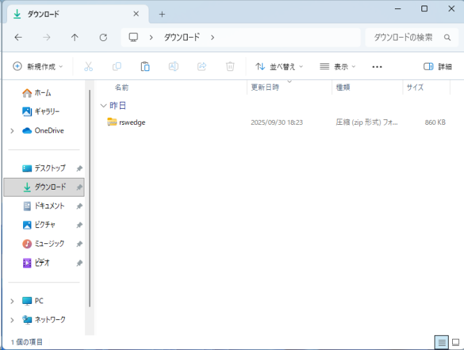The height and width of the screenshot is (350, 464).
Task: Click the Cut scissors icon in toolbar
Action: [x=89, y=66]
